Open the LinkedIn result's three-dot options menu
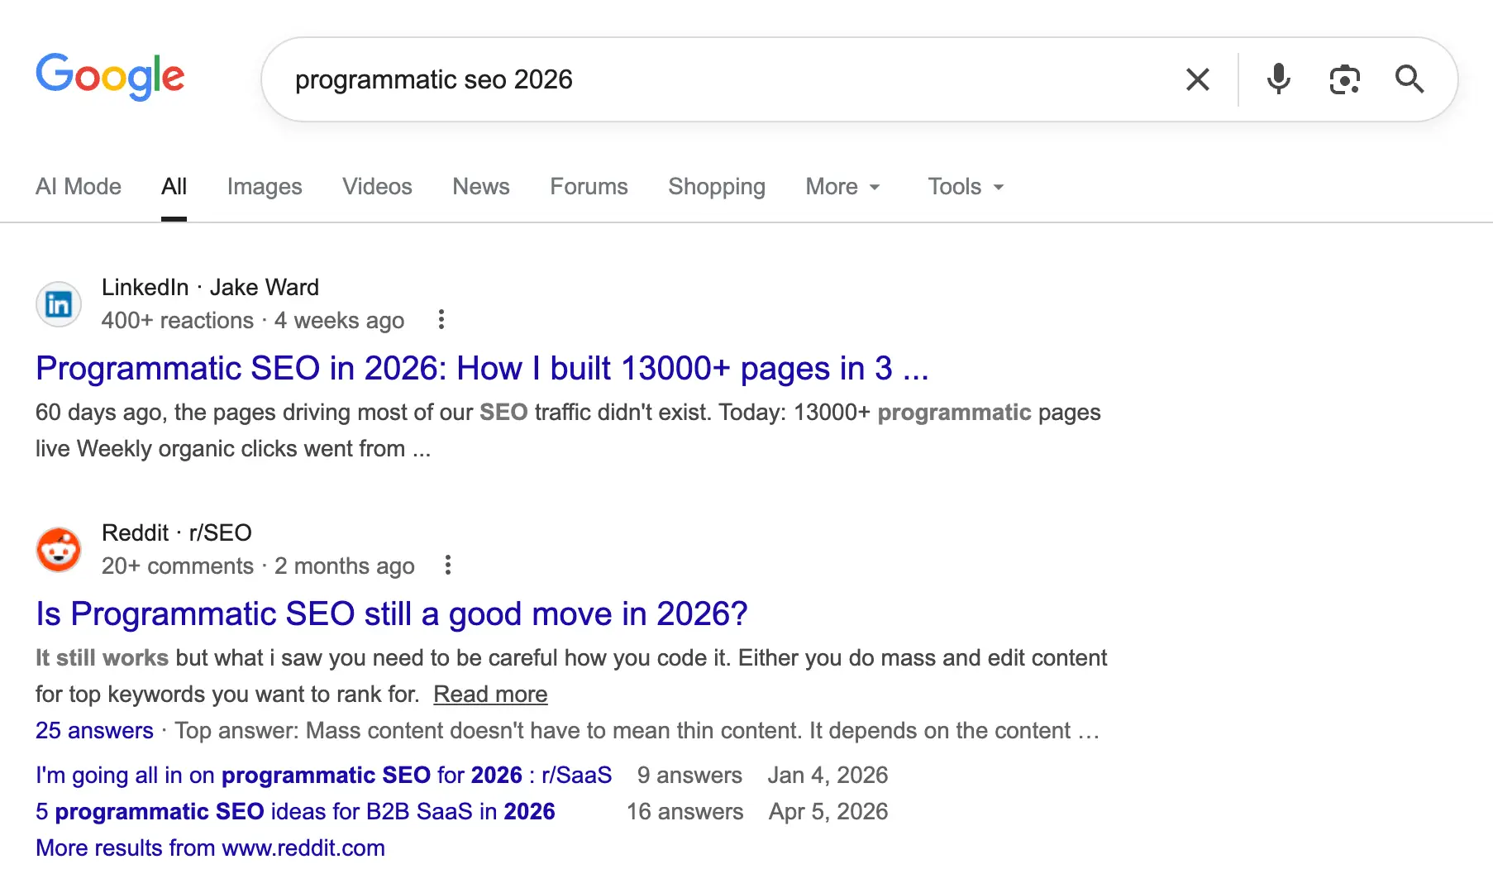The width and height of the screenshot is (1493, 888). click(x=441, y=320)
